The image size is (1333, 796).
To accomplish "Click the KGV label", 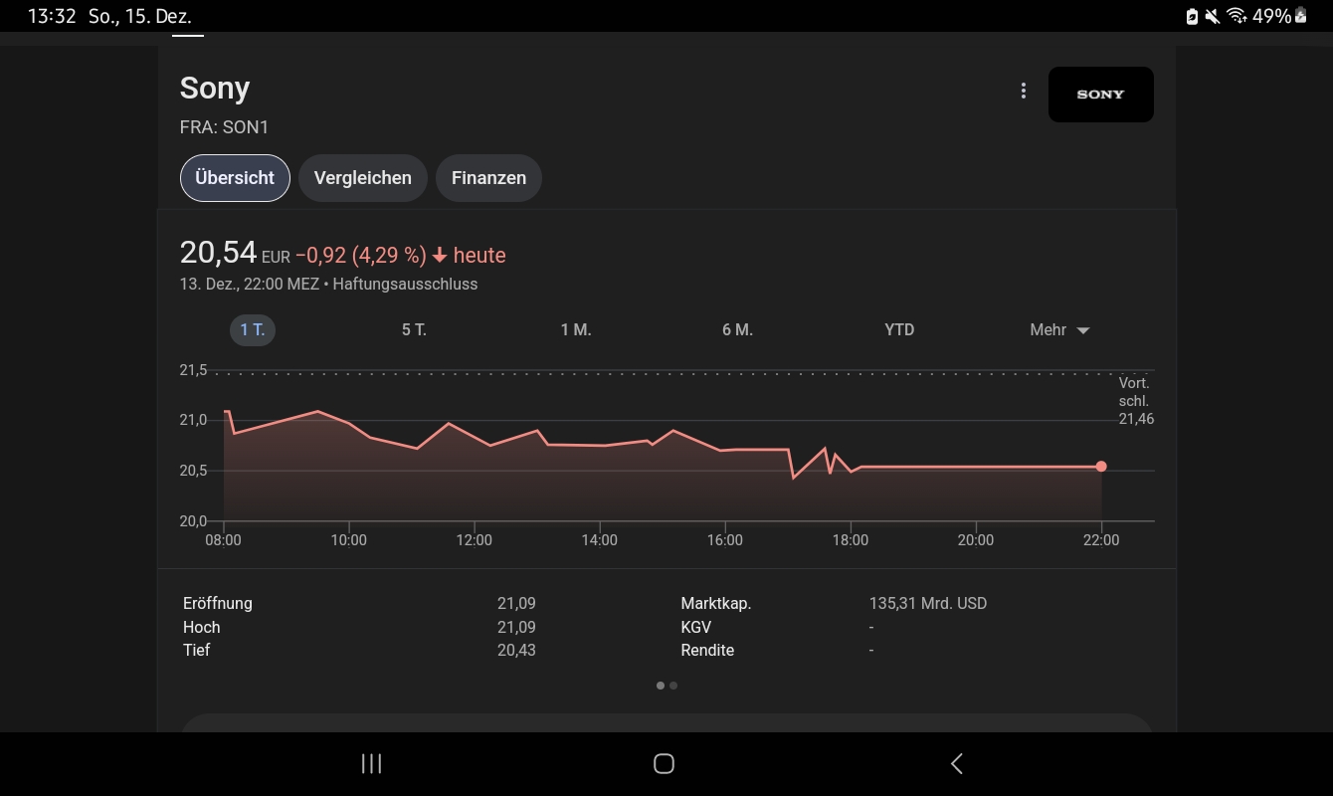I will point(696,627).
